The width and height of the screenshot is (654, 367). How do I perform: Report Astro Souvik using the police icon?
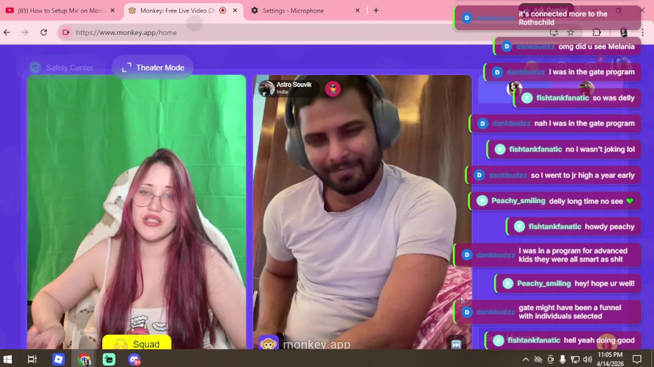pos(333,89)
